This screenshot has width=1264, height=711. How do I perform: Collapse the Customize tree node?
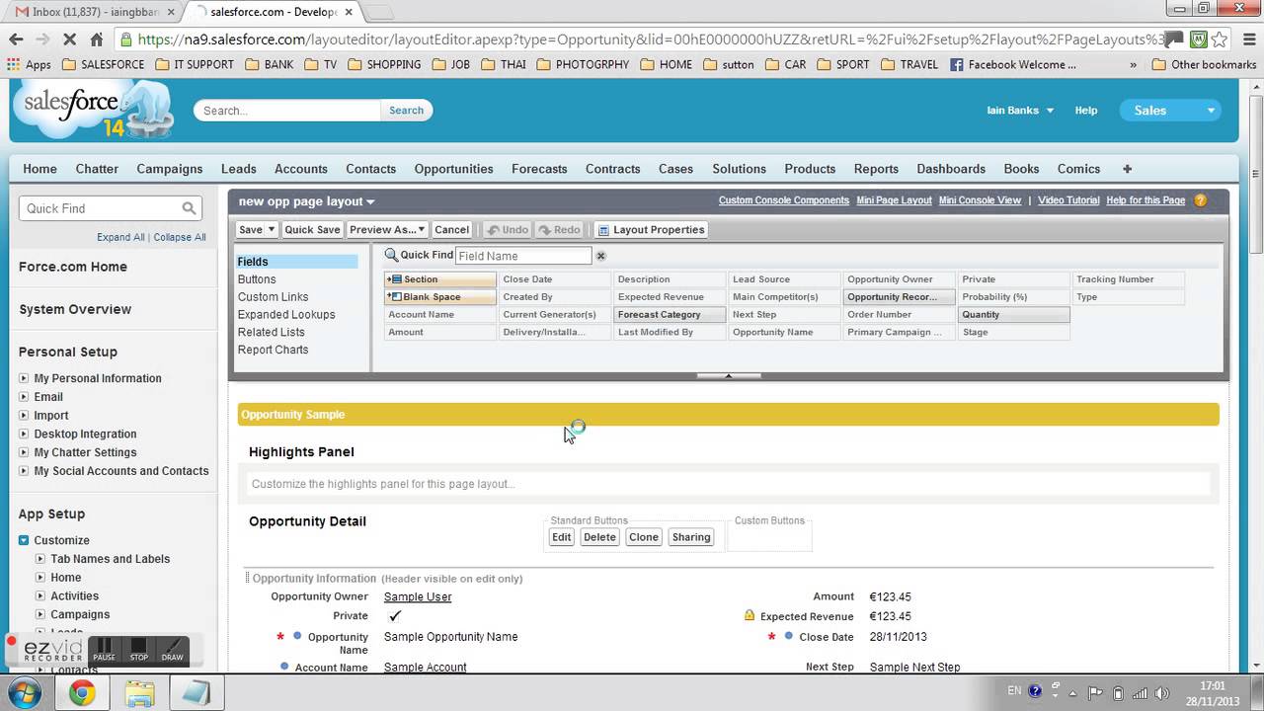click(x=24, y=540)
